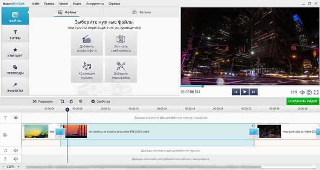
Task: Open fullscreen preview mode
Action: (316, 92)
